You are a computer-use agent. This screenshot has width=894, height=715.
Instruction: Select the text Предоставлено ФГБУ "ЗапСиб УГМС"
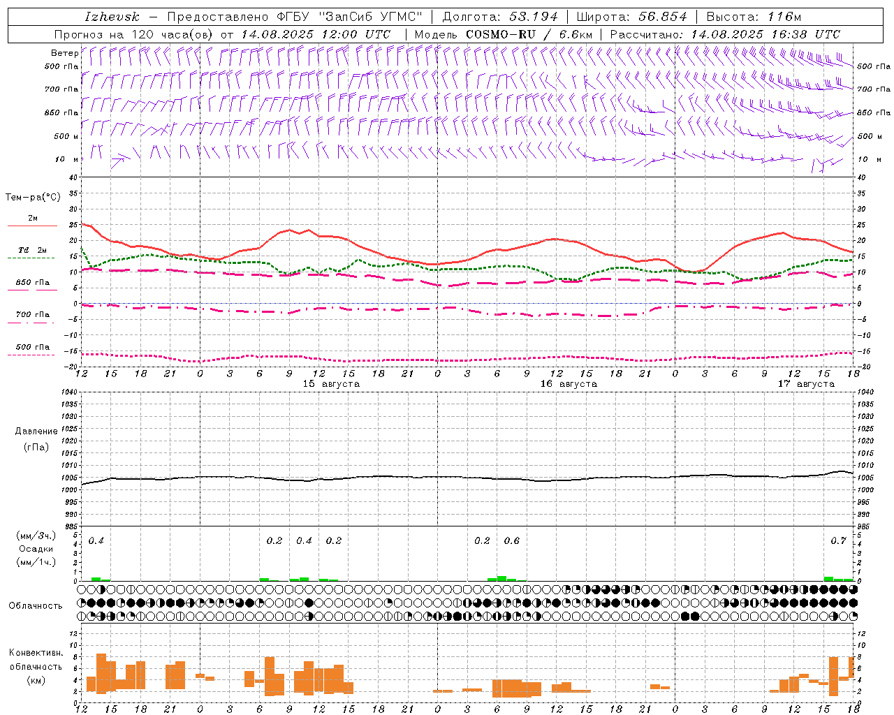(295, 17)
